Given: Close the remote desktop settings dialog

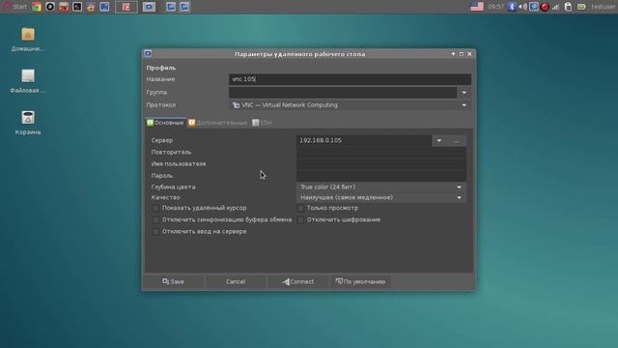Looking at the screenshot, I should tap(469, 54).
